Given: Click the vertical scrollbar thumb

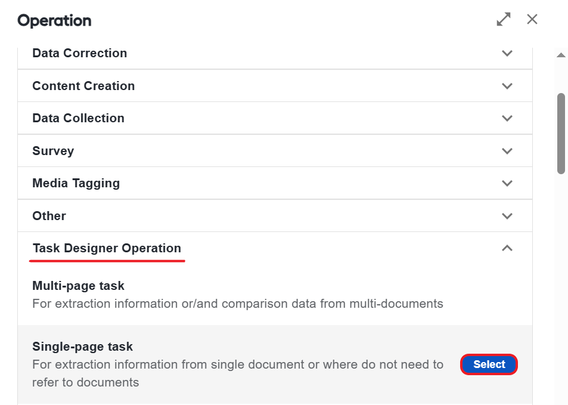Looking at the screenshot, I should (561, 134).
